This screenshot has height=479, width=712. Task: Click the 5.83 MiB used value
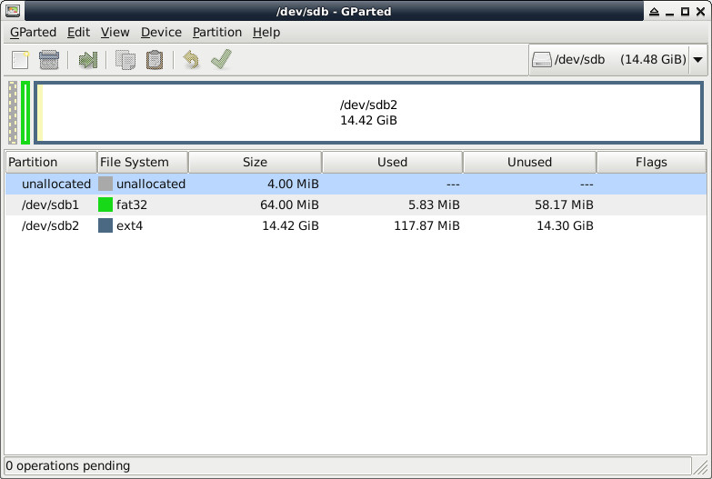434,205
